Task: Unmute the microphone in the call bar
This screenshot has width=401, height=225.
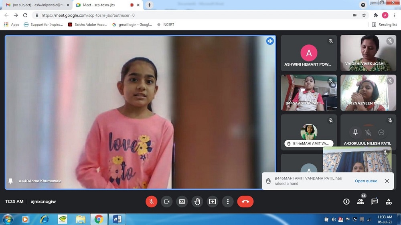Action: [x=151, y=201]
